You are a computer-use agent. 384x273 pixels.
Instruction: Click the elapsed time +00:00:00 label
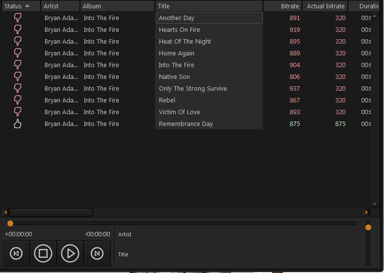[x=18, y=234]
